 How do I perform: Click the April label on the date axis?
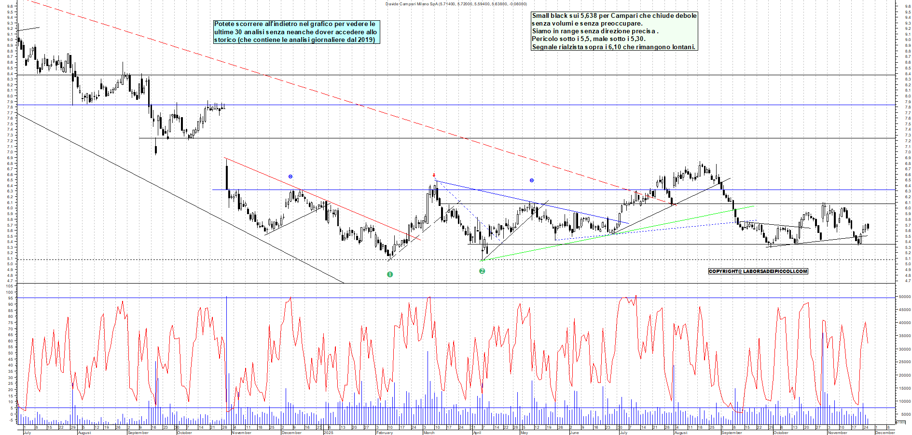click(477, 433)
